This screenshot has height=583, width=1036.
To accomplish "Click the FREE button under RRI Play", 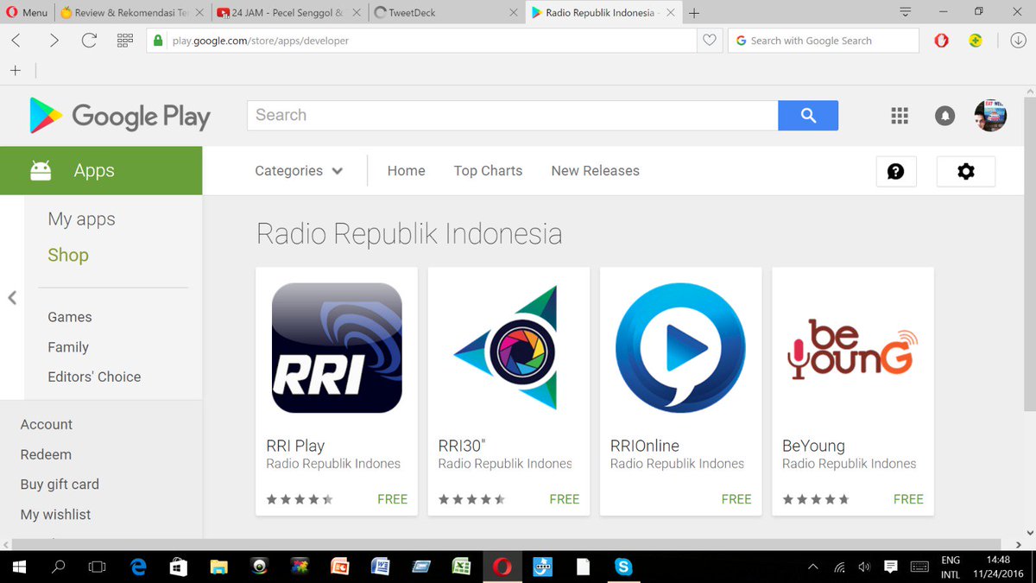I will tap(392, 499).
